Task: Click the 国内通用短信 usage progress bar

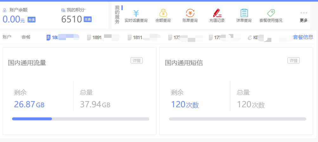Action: (237, 119)
